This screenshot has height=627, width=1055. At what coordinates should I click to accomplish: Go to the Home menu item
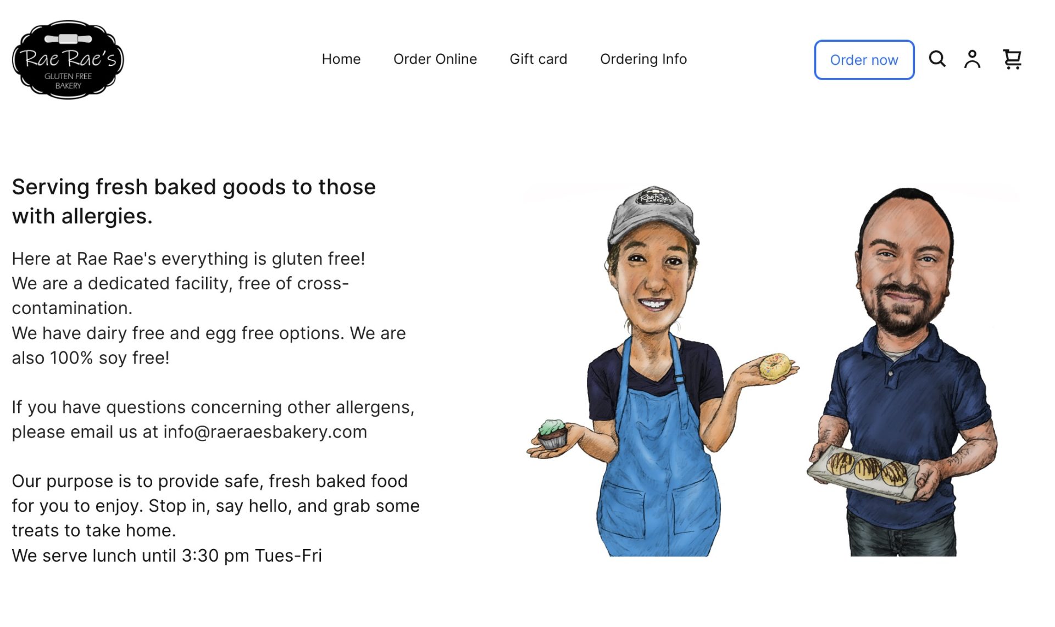(x=341, y=59)
